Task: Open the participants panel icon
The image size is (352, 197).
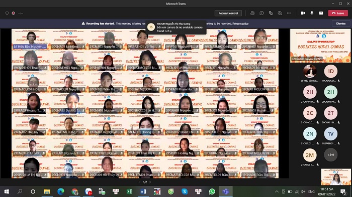Action: click(x=252, y=13)
